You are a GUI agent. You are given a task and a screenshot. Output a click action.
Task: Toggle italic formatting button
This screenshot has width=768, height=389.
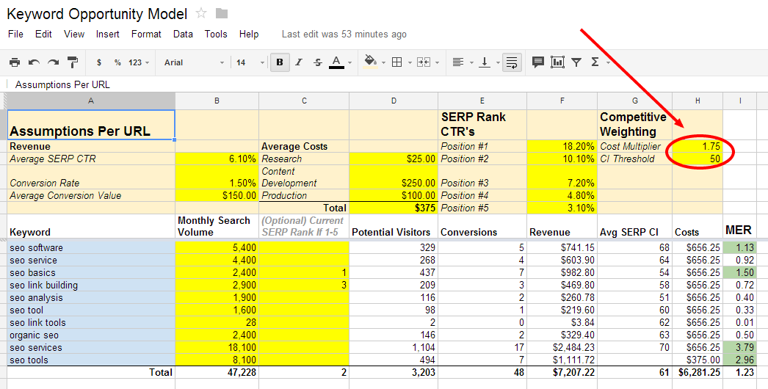[x=299, y=62]
